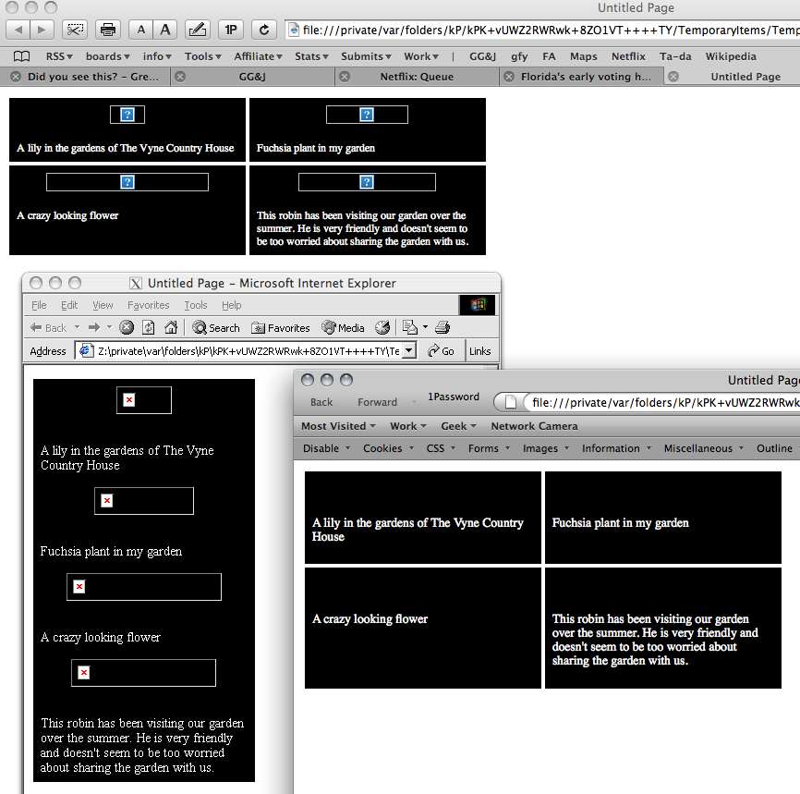Open the Tools menu in Internet Explorer
The width and height of the screenshot is (800, 794).
pyautogui.click(x=196, y=305)
